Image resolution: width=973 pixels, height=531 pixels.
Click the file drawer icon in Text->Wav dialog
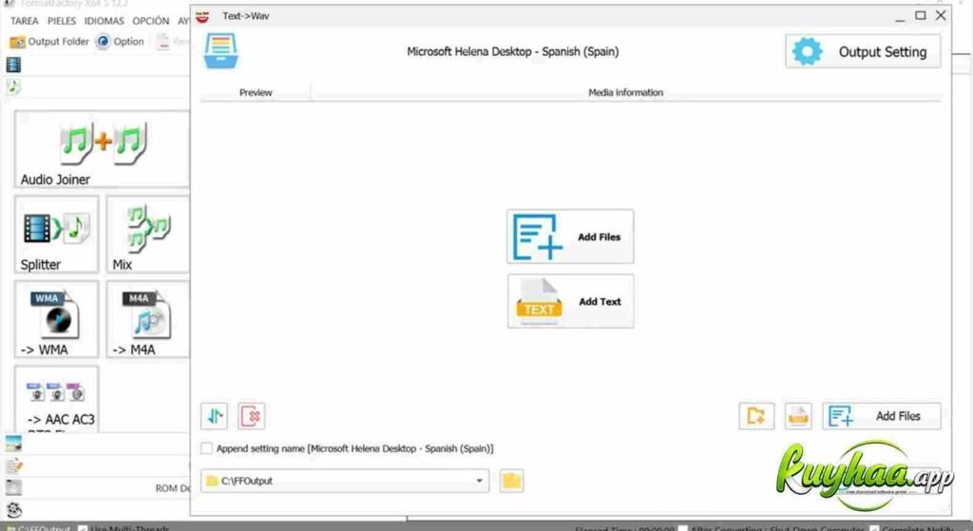[x=220, y=51]
